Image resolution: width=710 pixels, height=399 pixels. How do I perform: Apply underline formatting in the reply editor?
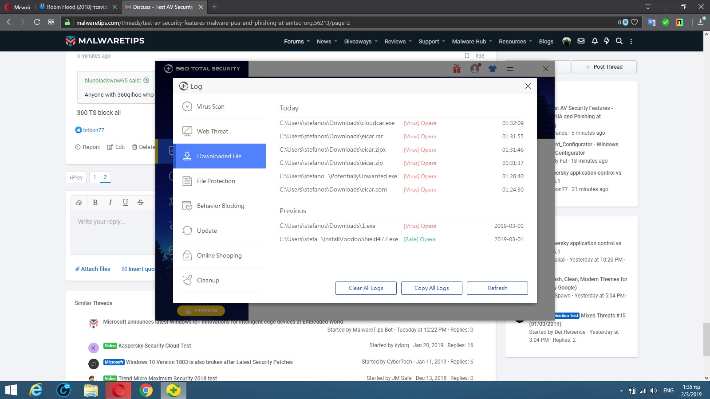(x=125, y=203)
